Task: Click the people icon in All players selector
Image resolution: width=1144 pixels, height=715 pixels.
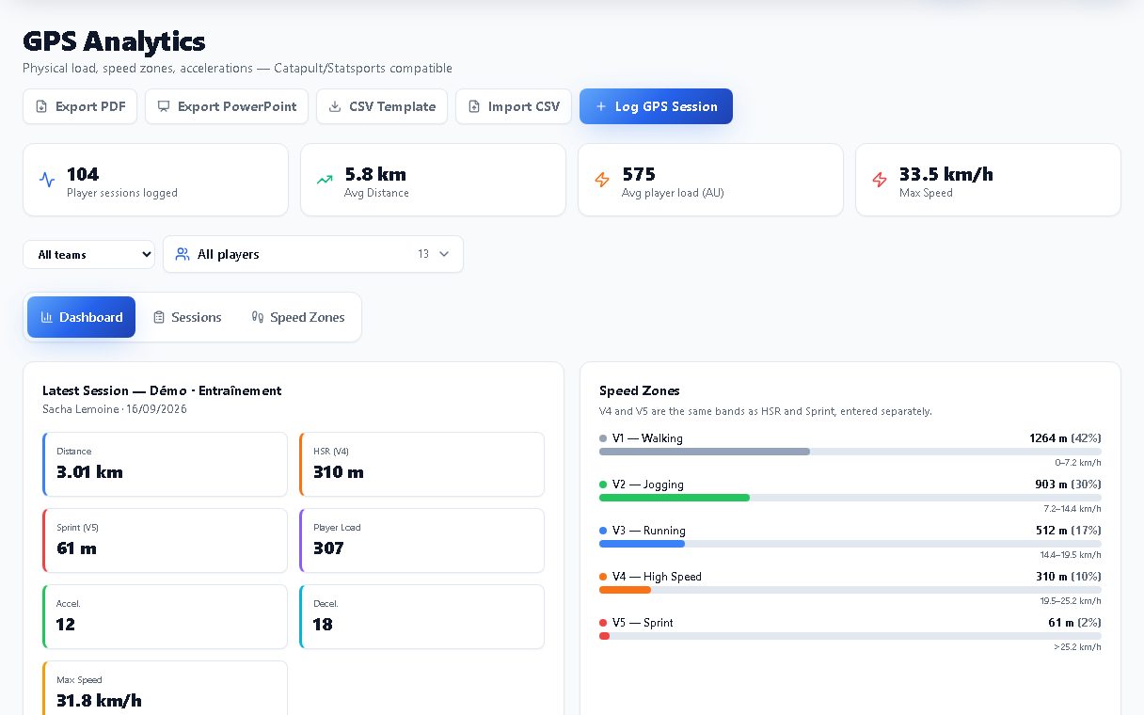Action: click(x=183, y=254)
